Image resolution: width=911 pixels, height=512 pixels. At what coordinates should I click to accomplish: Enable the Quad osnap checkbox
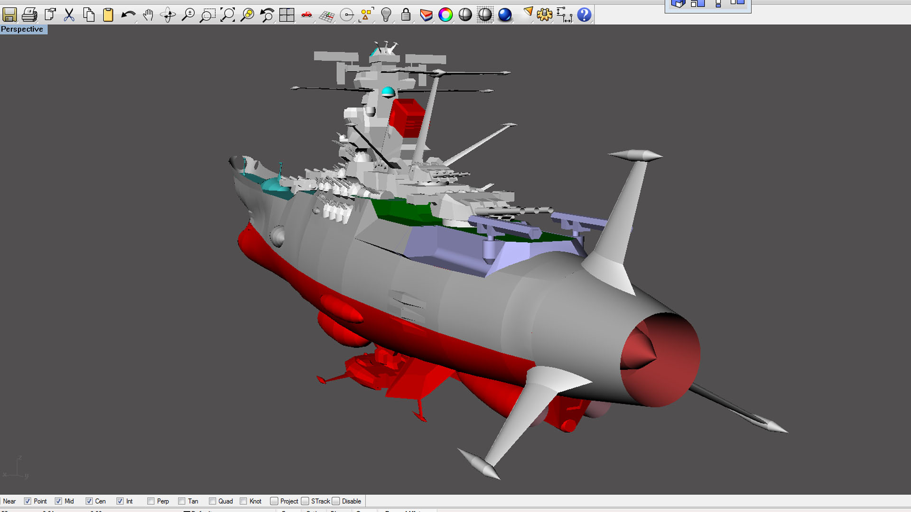(213, 501)
